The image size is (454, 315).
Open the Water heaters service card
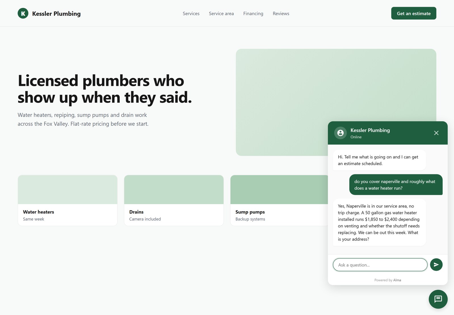[x=68, y=200]
